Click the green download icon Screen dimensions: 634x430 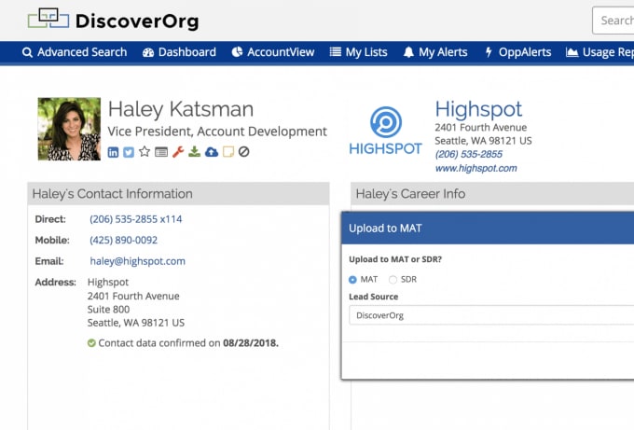tap(195, 152)
